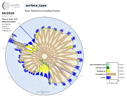Select the surface_type title badge

pos(36,6)
